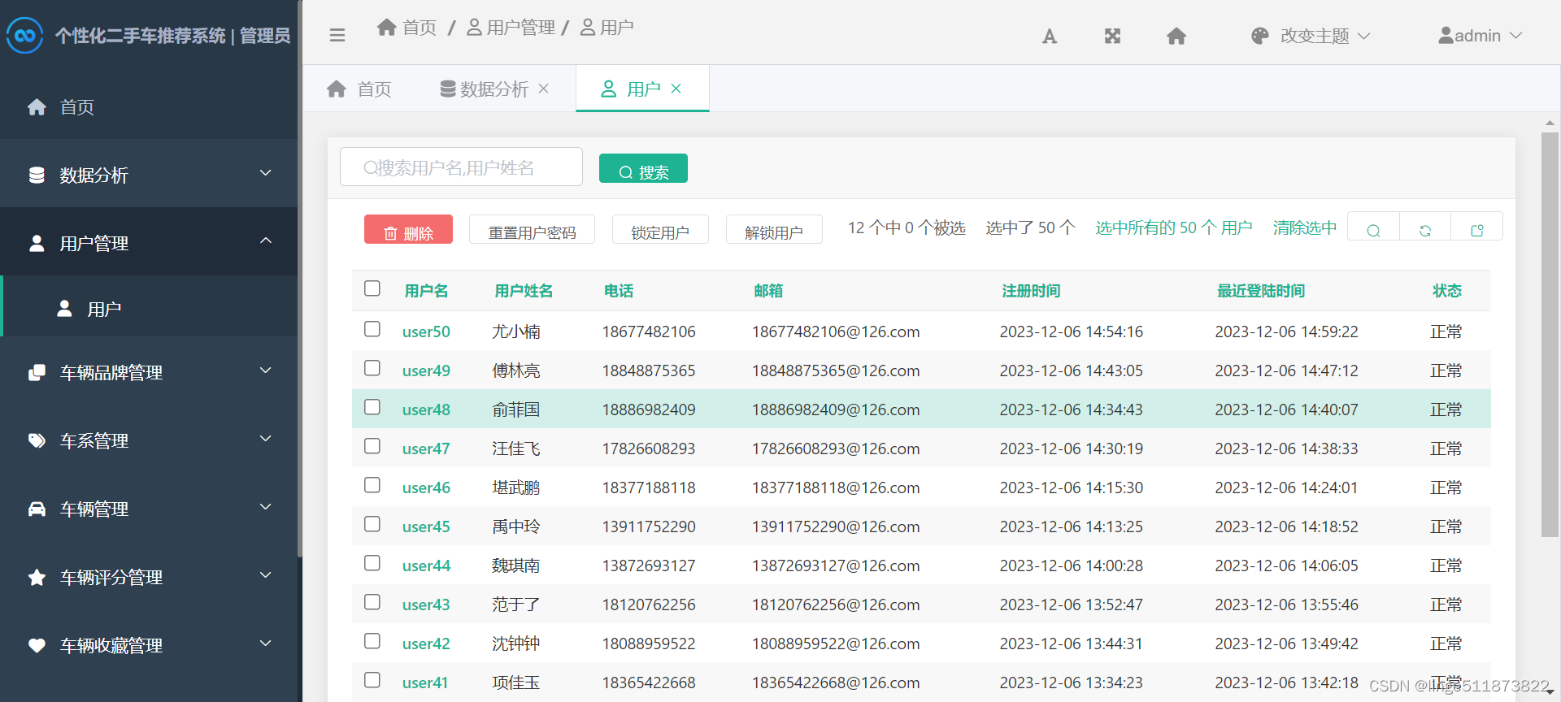This screenshot has width=1561, height=702.
Task: Click the 首页 house icon in sidebar
Action: [x=37, y=107]
